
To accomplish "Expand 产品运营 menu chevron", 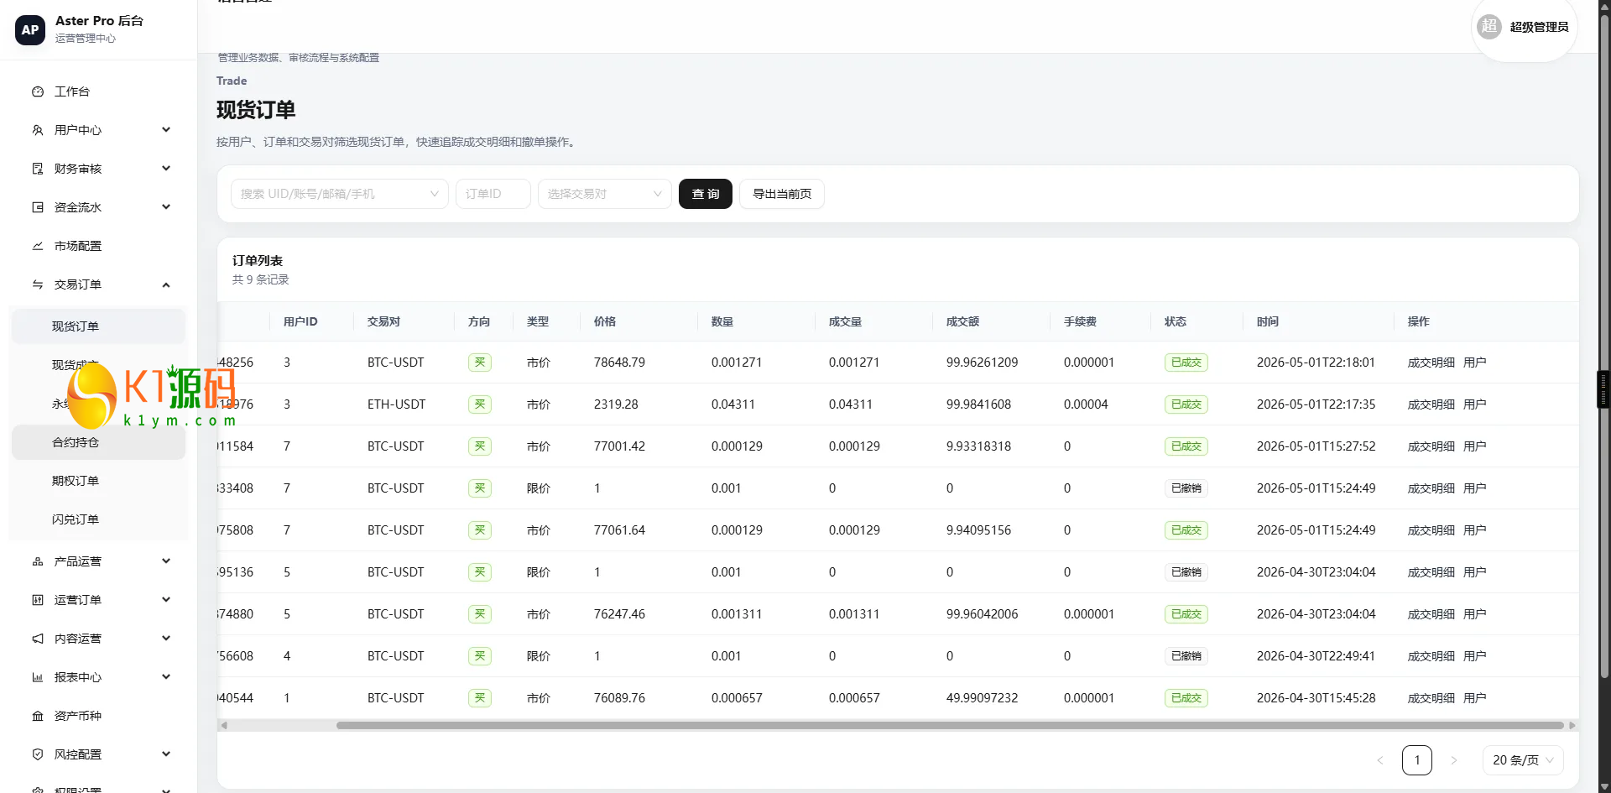I will point(166,561).
